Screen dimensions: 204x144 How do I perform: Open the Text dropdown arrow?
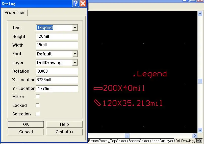75,28
